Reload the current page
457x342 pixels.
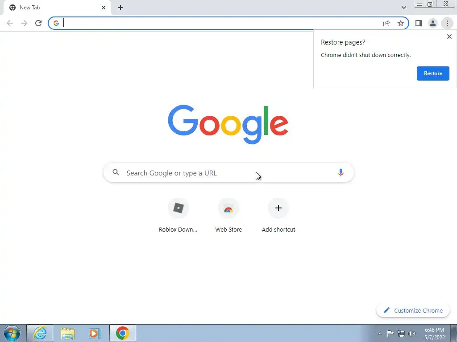pos(38,23)
